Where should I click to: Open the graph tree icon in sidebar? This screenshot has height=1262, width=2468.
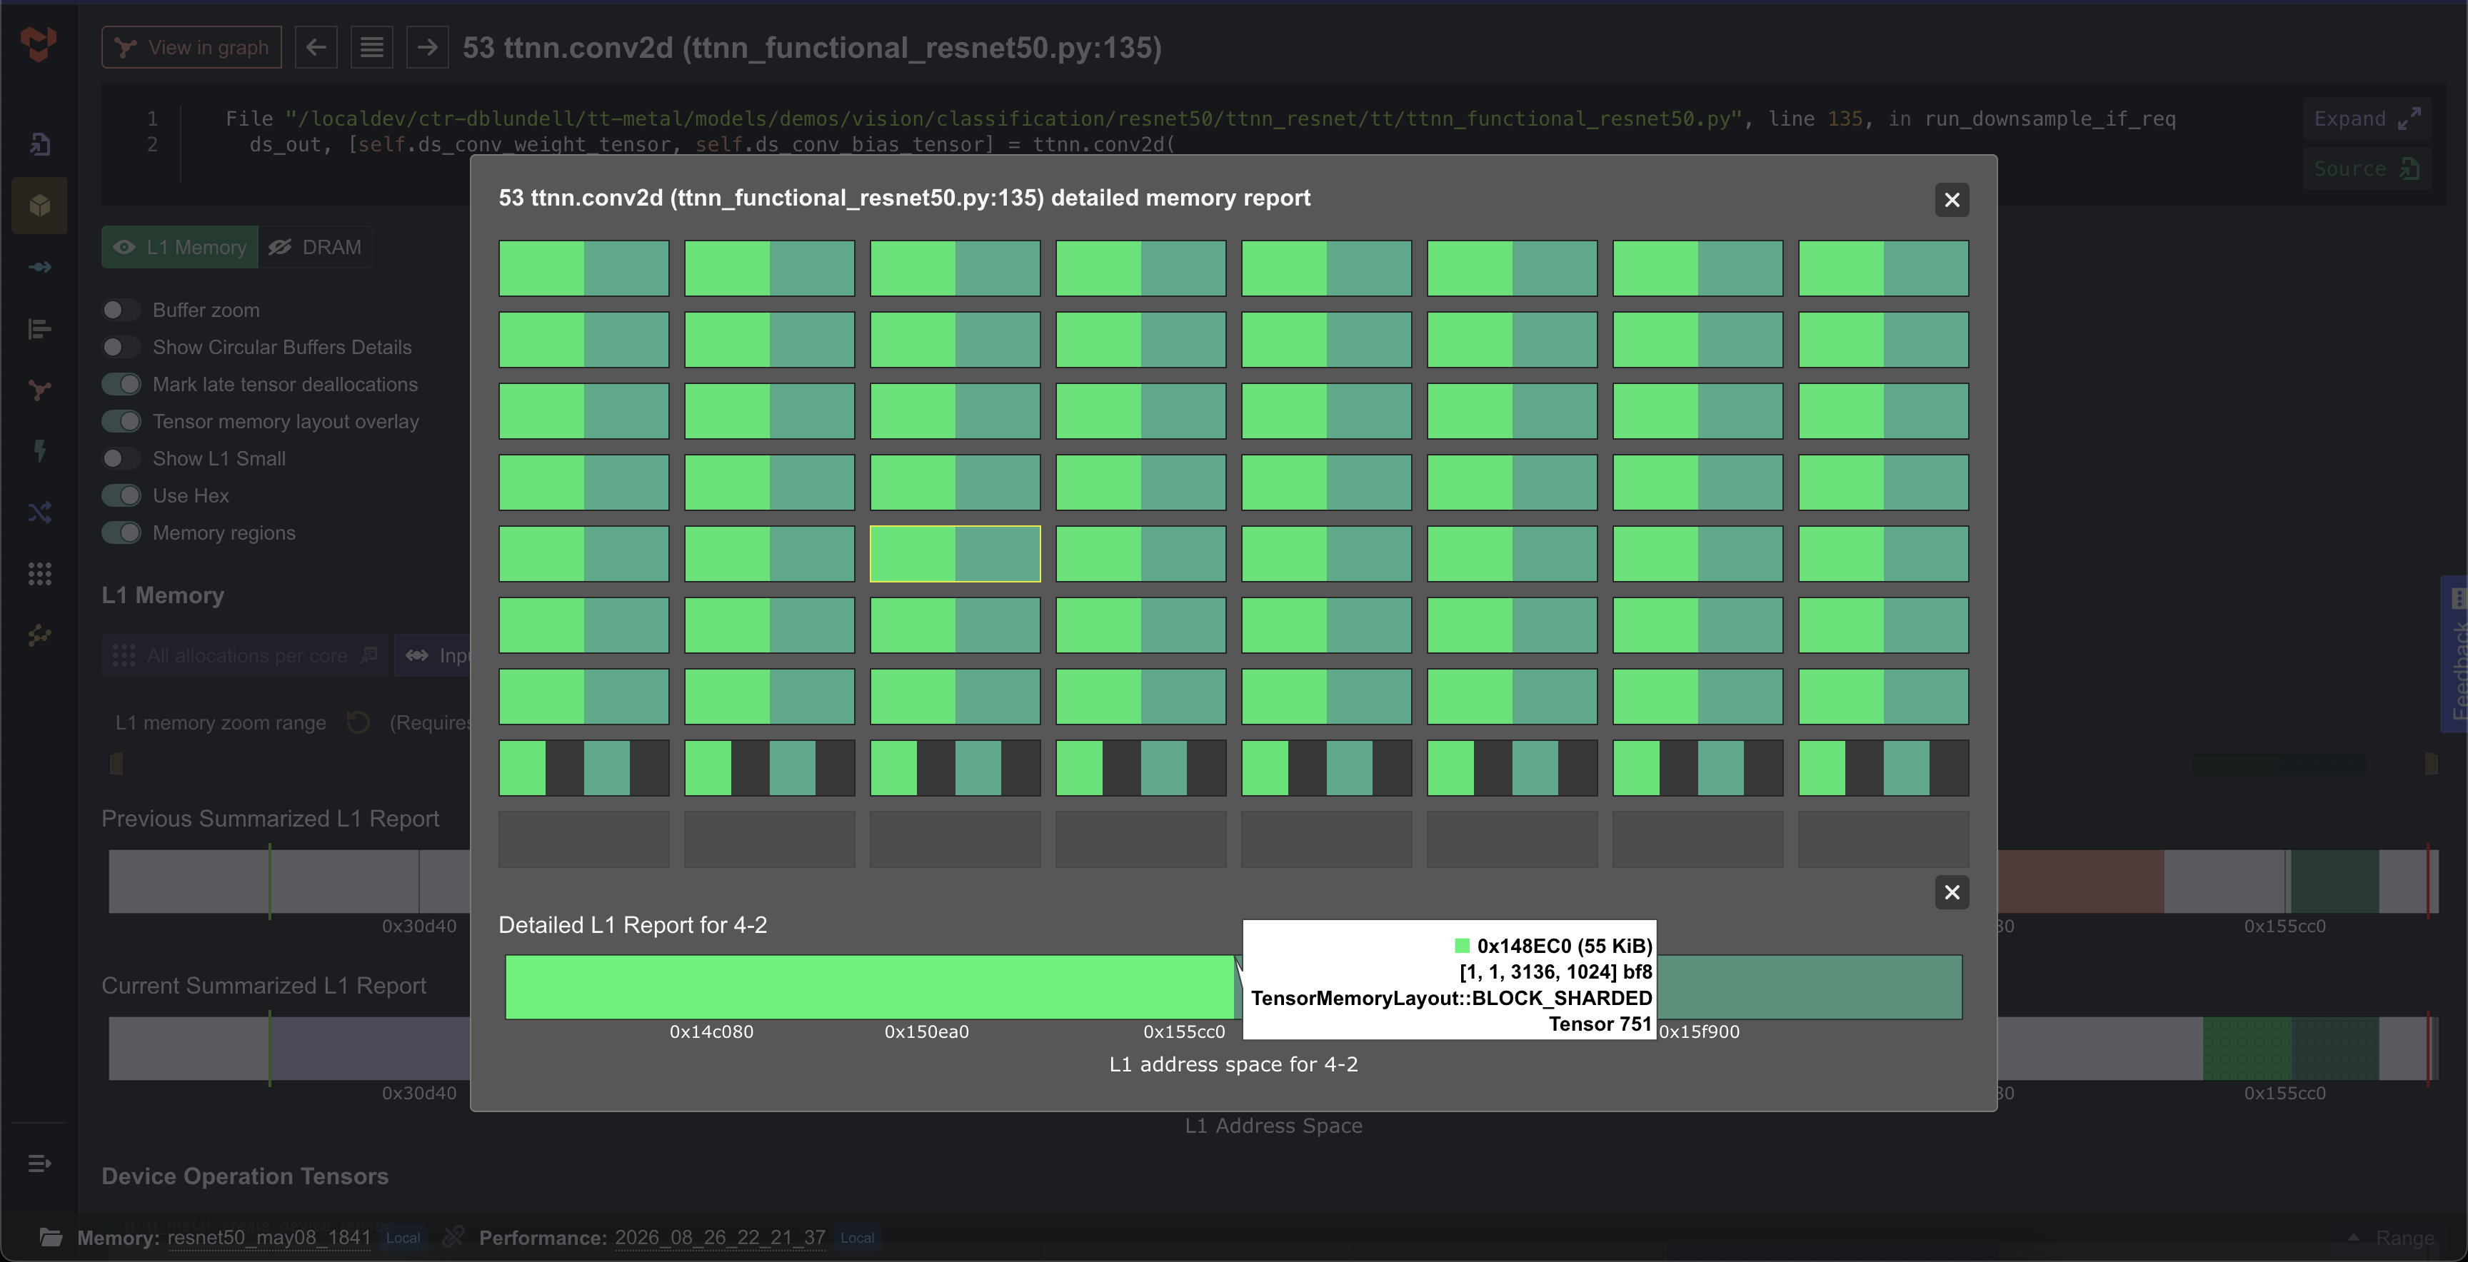(x=39, y=390)
